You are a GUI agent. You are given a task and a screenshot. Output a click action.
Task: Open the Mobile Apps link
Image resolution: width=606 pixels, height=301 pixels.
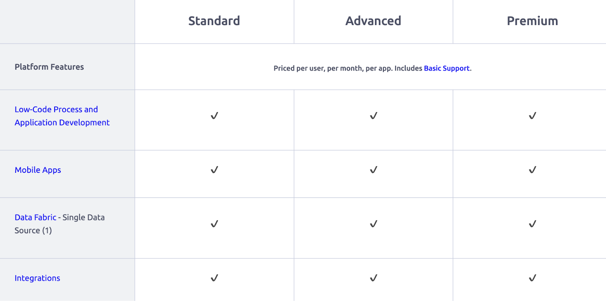pyautogui.click(x=38, y=170)
